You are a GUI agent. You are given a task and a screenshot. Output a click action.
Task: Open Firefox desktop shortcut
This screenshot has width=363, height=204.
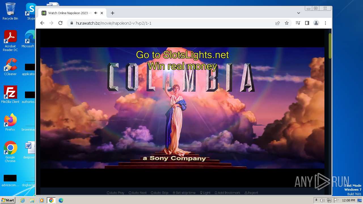[10, 122]
